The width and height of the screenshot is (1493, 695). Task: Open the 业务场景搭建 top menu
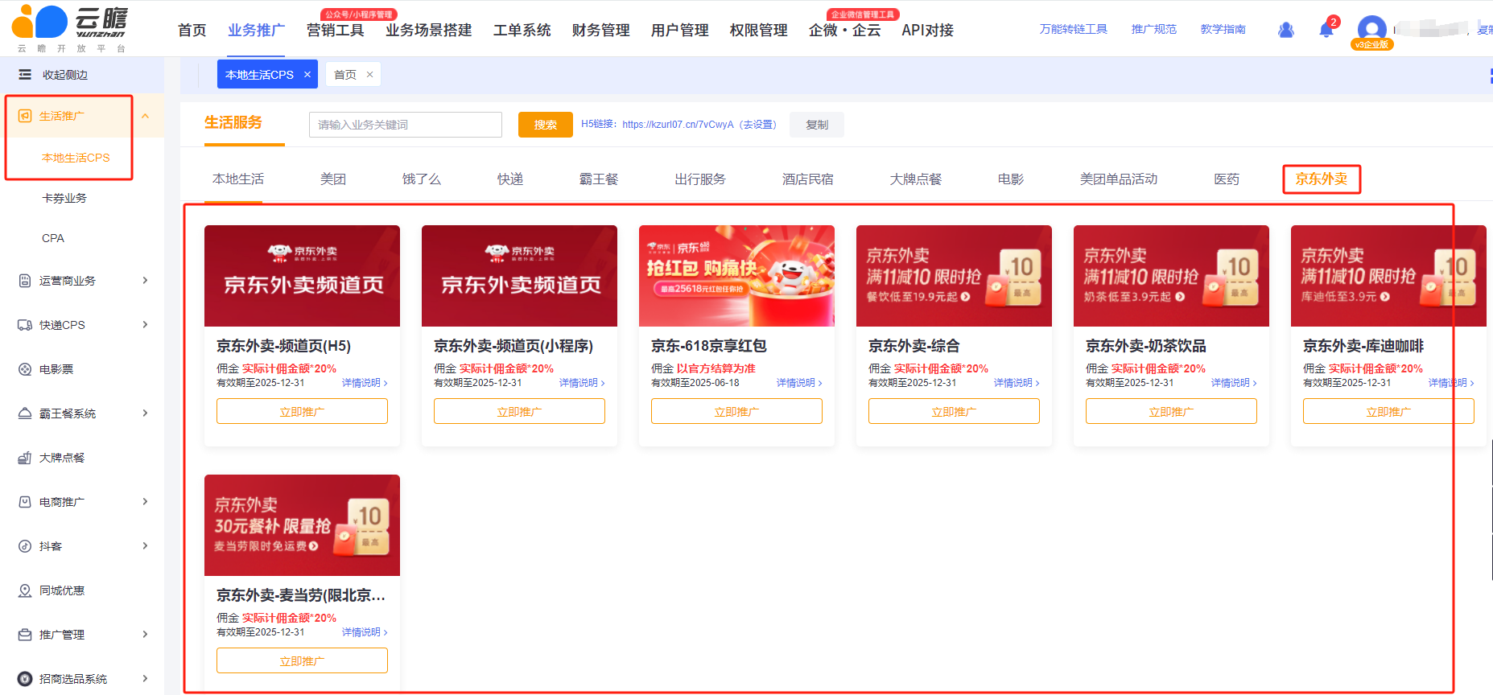(x=429, y=31)
